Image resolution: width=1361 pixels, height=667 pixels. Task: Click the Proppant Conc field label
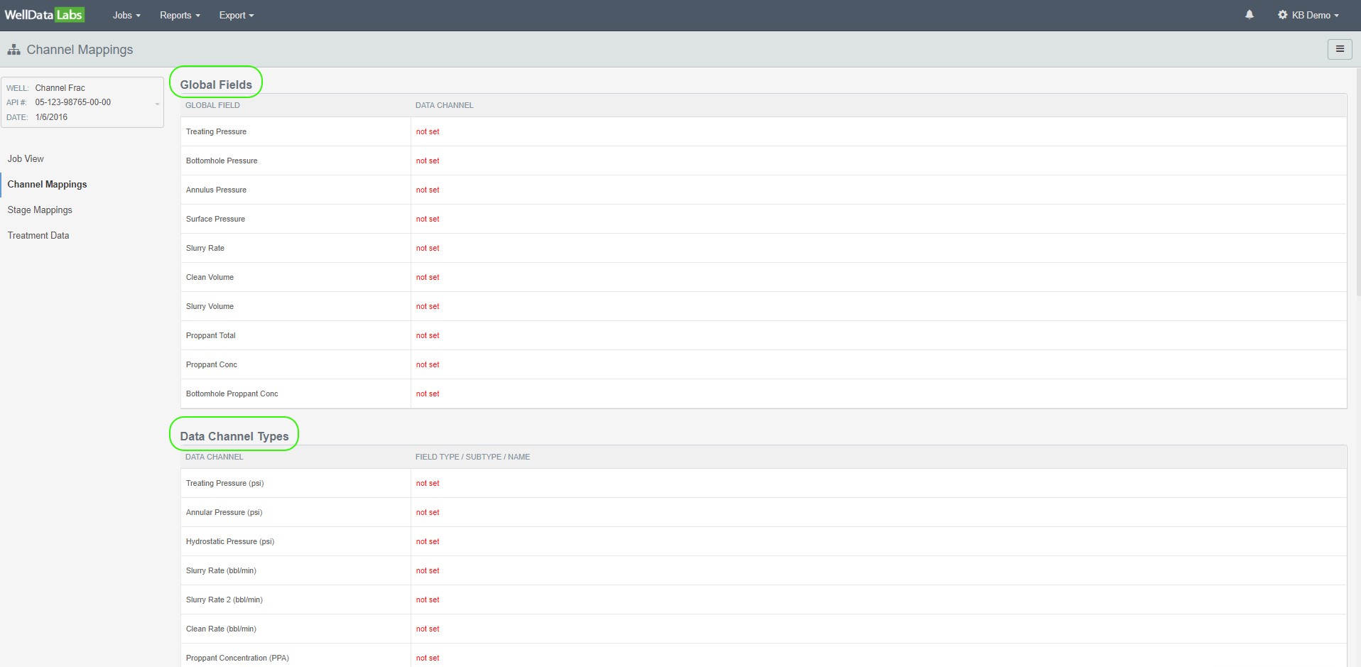click(212, 364)
